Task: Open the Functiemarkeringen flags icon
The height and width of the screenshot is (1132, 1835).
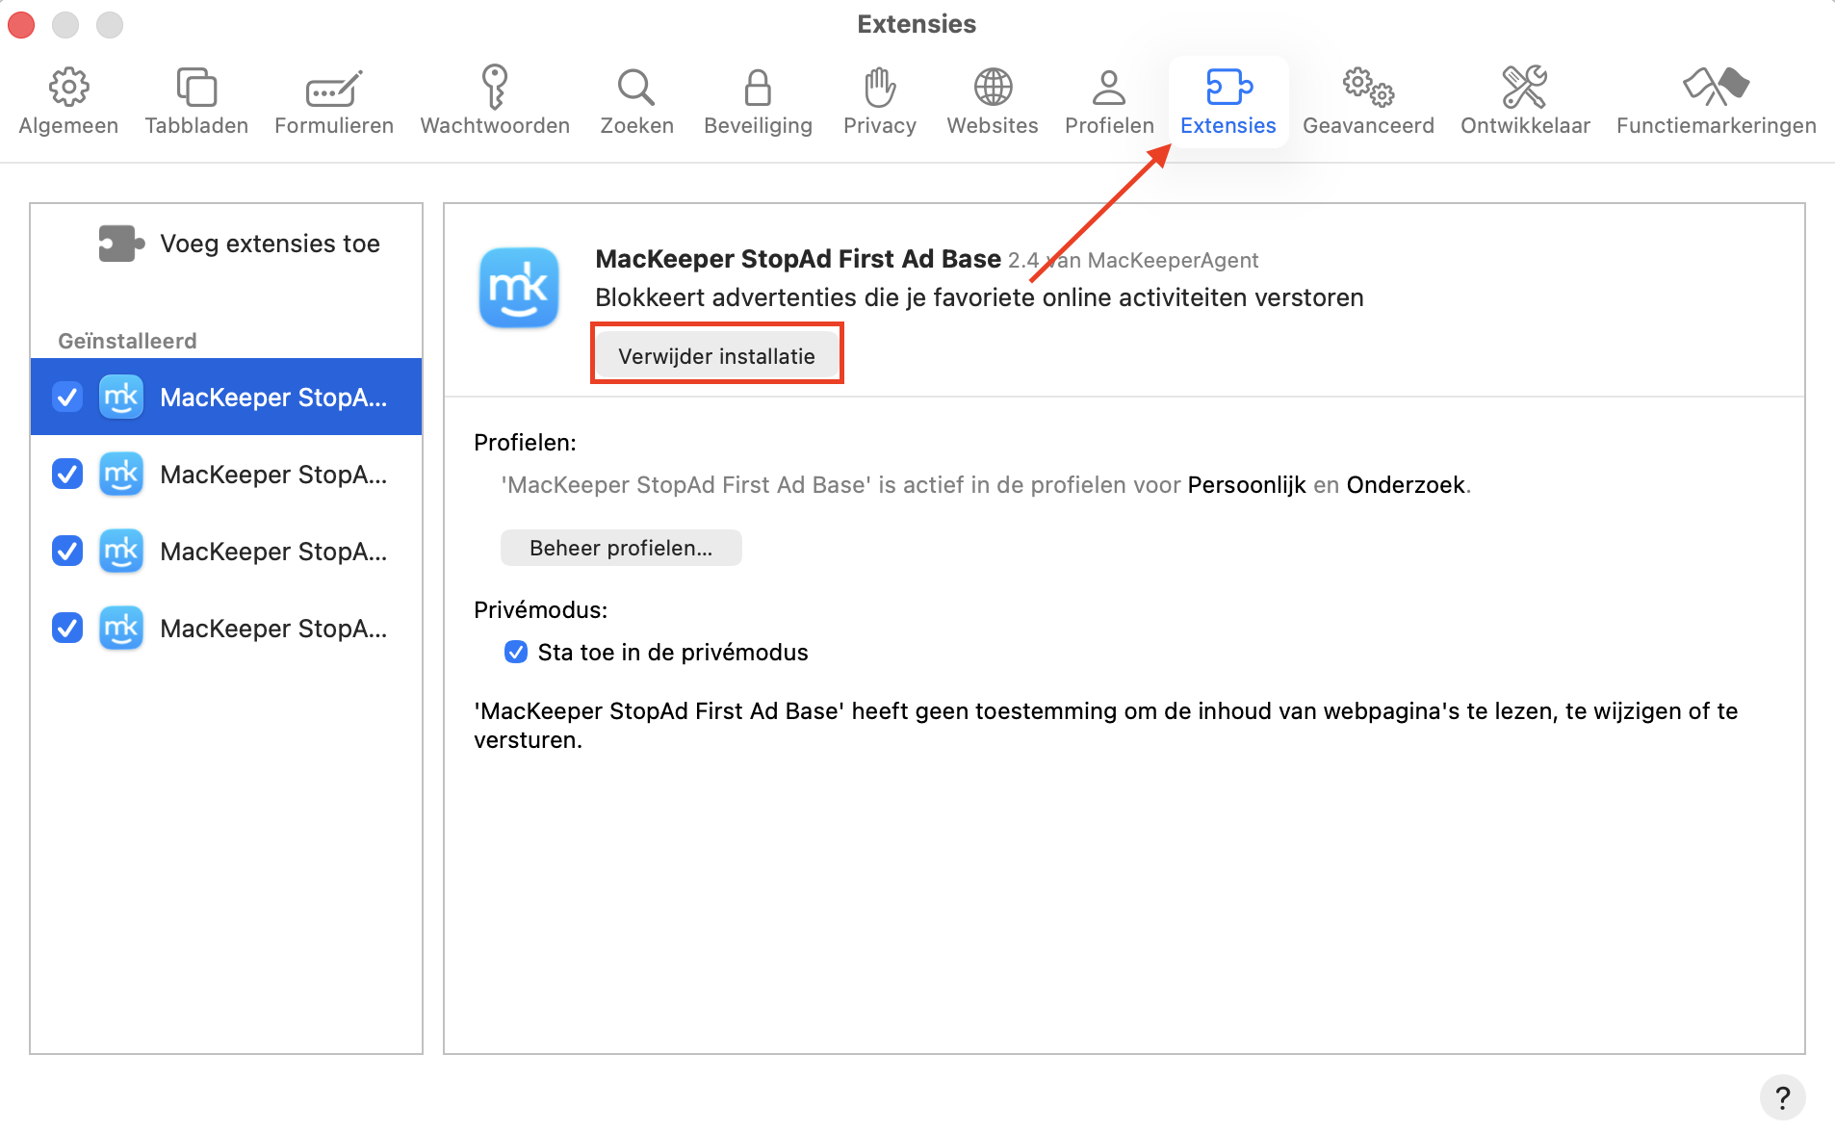Action: (1716, 88)
